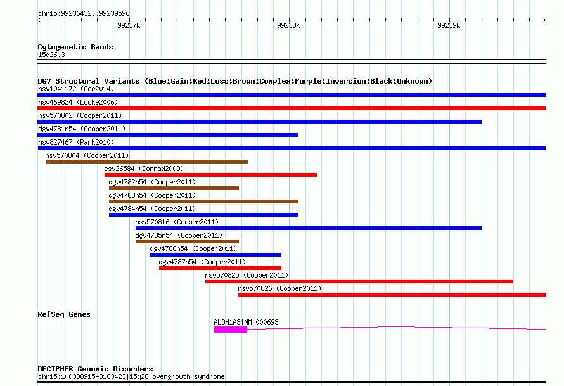564x386 pixels.
Task: Open the esv26584 (Conrad2009) label
Action: pos(144,169)
